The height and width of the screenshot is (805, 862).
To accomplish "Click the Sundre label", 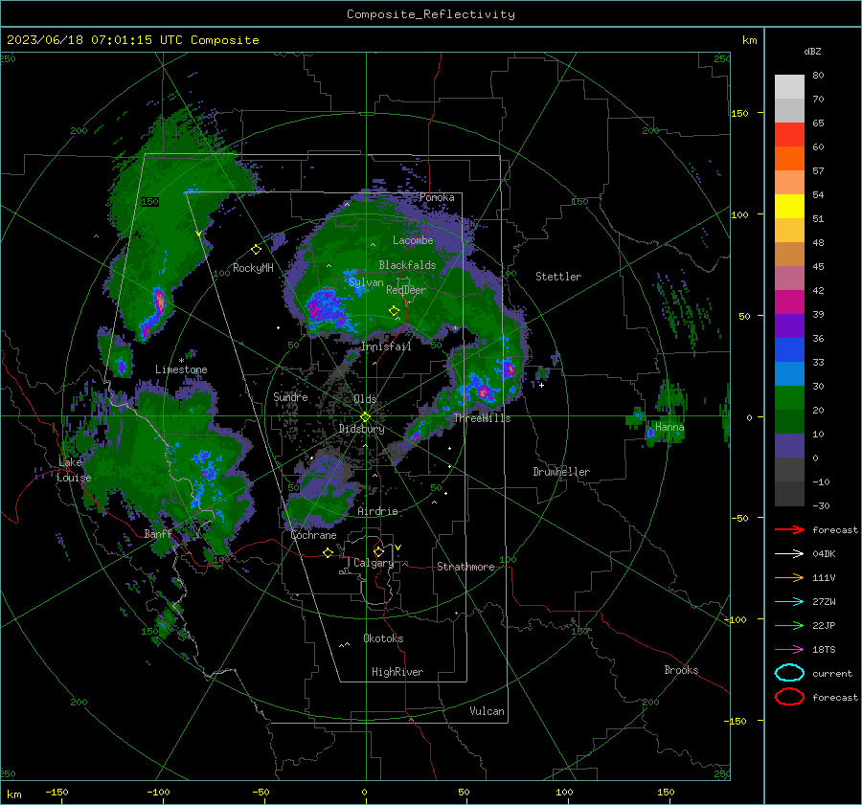I will pos(290,396).
